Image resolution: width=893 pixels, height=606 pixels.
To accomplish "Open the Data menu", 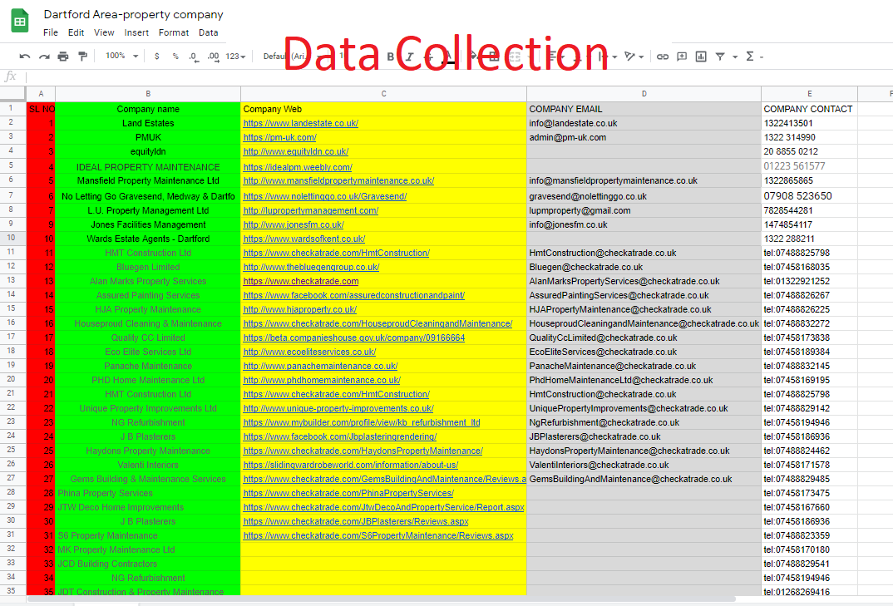I will point(208,32).
